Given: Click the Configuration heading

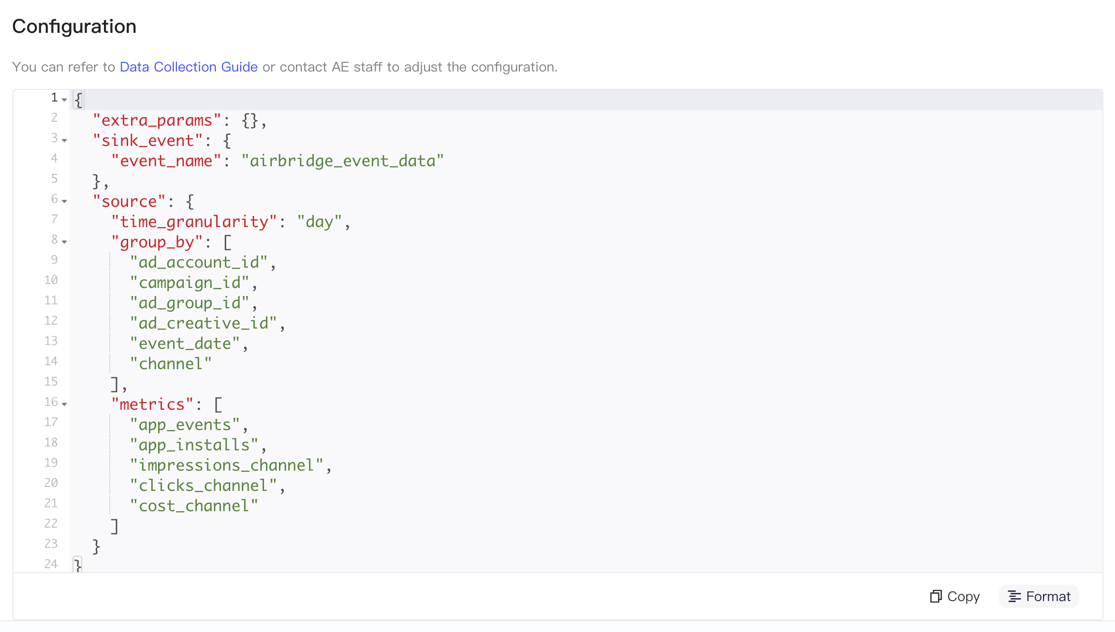Looking at the screenshot, I should [x=74, y=26].
